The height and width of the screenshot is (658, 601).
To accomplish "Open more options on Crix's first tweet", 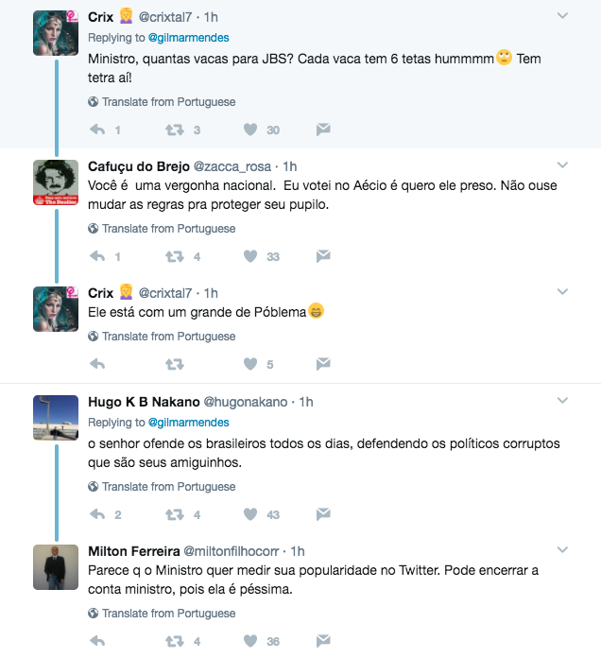I will [x=562, y=16].
